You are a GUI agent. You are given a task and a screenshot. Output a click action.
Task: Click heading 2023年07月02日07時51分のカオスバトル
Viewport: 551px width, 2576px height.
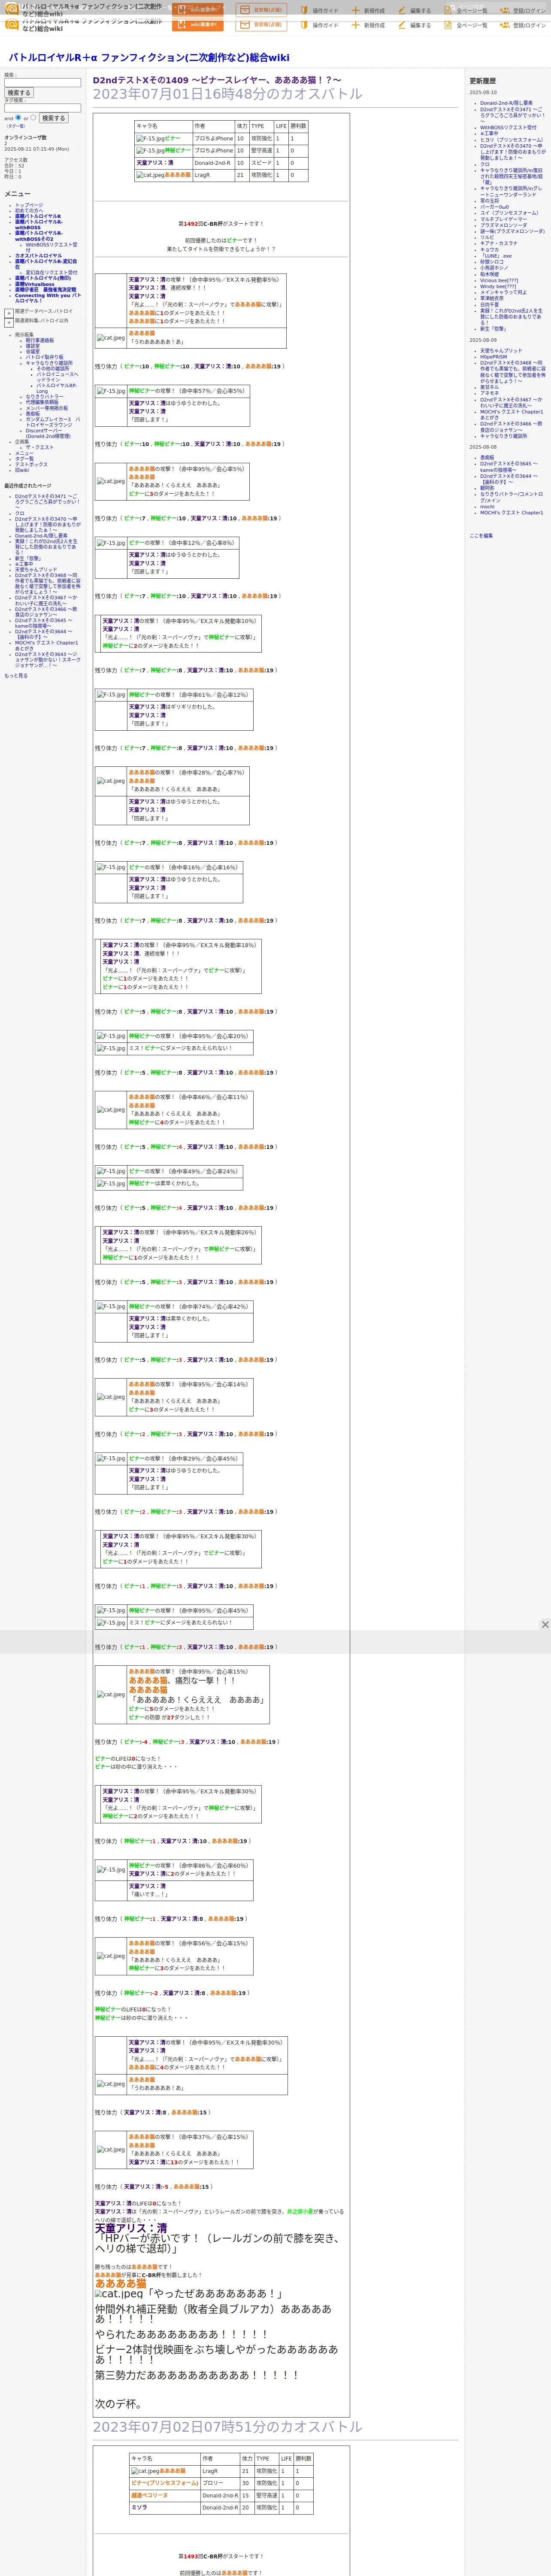coord(228,2426)
